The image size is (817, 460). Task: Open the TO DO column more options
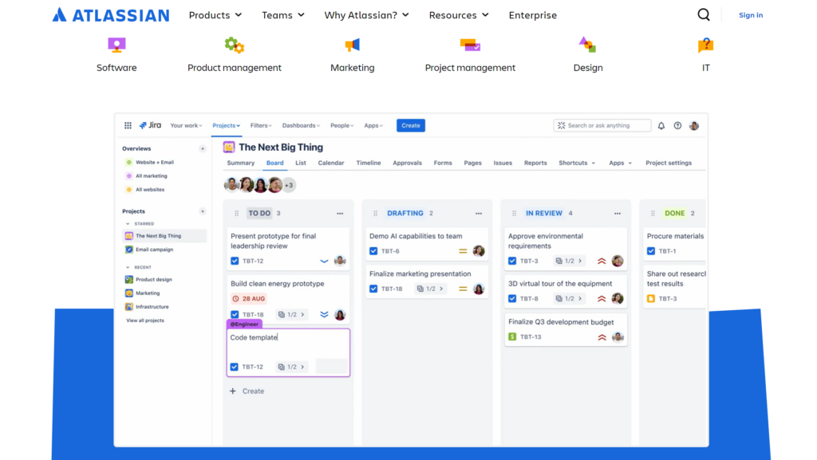[340, 214]
